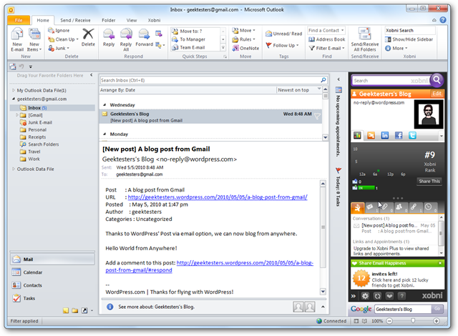The height and width of the screenshot is (336, 458).
Task: Click the Xobni help question mark icon
Action: [x=402, y=296]
